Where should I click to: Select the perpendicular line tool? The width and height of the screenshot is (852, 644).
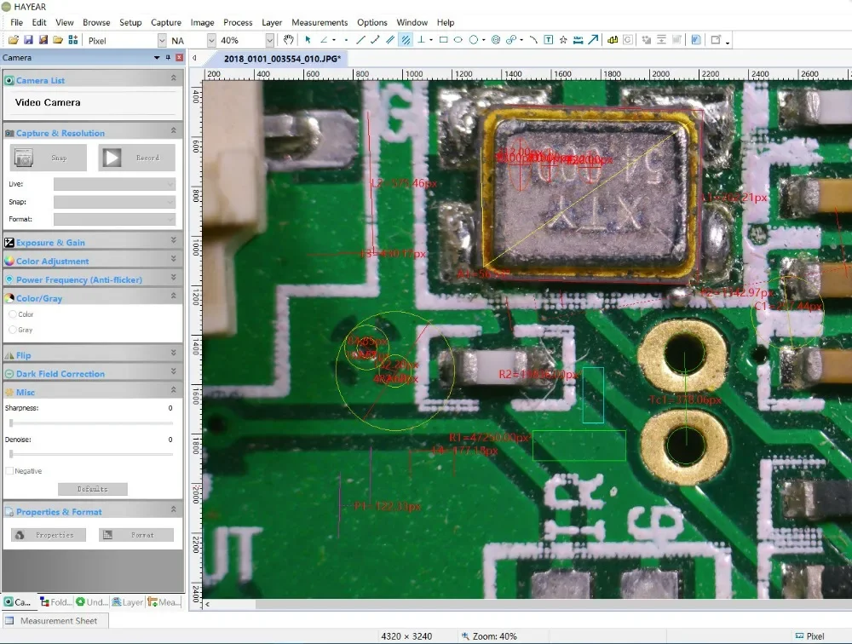423,40
